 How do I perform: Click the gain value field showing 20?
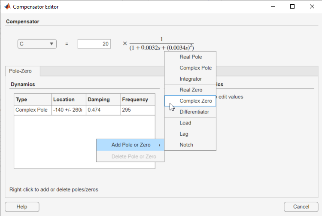94,44
